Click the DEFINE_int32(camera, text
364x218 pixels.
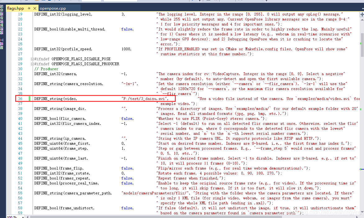56,74
